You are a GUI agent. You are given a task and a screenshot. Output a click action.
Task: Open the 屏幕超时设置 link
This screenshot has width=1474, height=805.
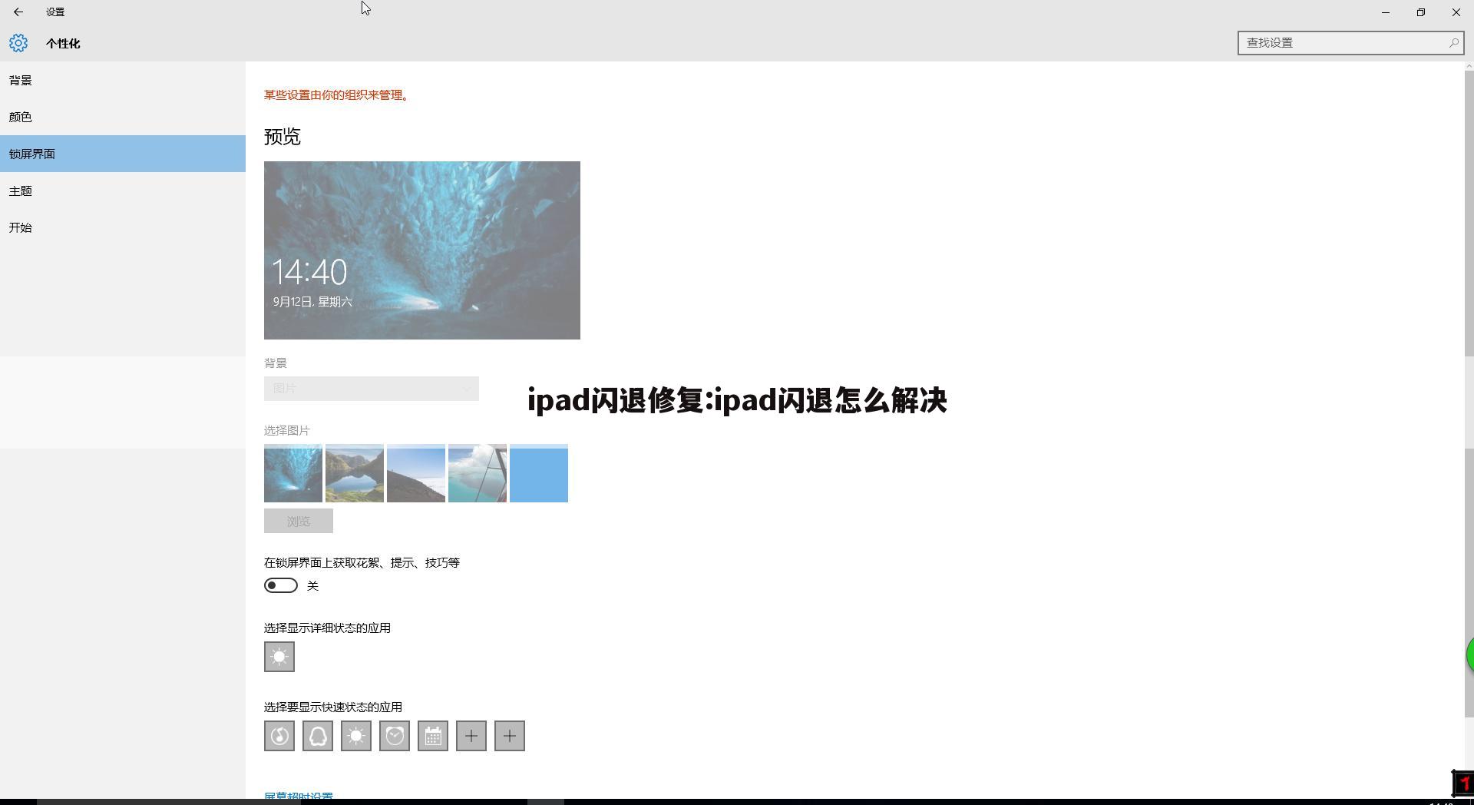click(299, 797)
